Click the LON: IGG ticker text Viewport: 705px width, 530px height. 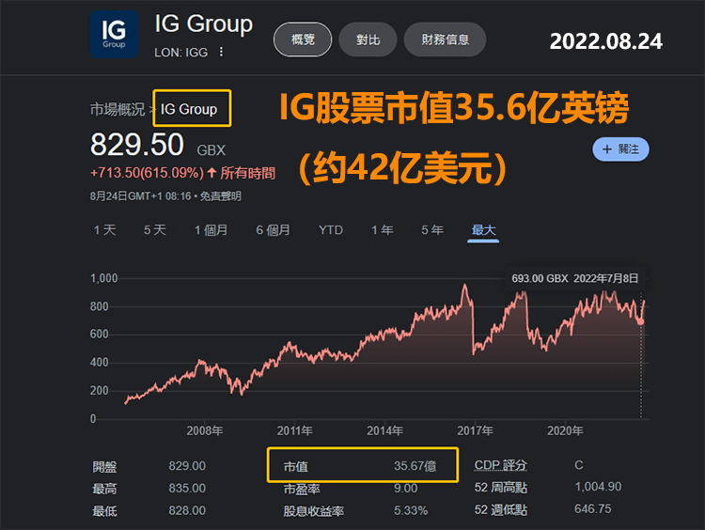click(180, 53)
